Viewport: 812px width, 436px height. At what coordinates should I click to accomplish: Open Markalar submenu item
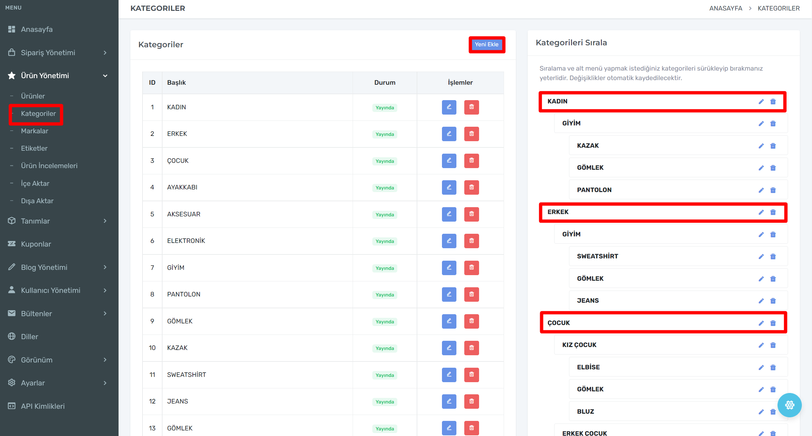34,131
